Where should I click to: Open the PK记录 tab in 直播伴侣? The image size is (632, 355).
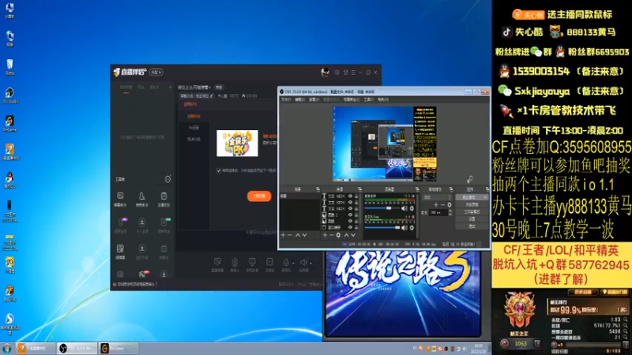pos(194,128)
